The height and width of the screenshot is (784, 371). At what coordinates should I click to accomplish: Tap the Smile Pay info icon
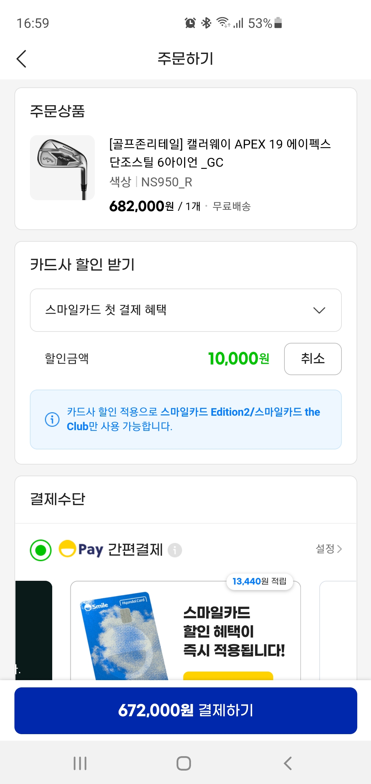click(175, 550)
